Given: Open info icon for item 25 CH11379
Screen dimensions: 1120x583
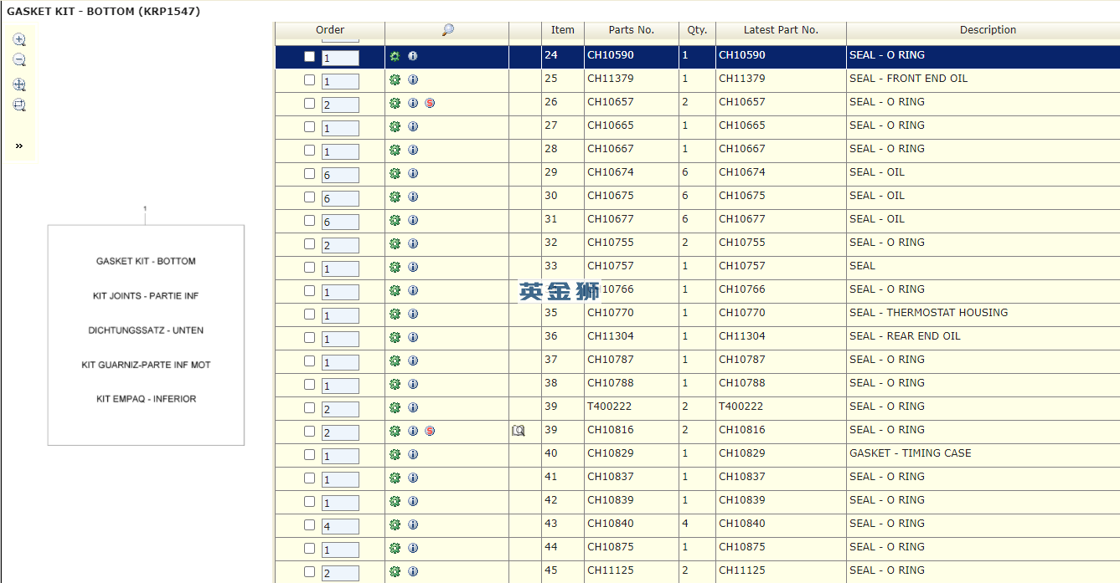Looking at the screenshot, I should pyautogui.click(x=413, y=79).
